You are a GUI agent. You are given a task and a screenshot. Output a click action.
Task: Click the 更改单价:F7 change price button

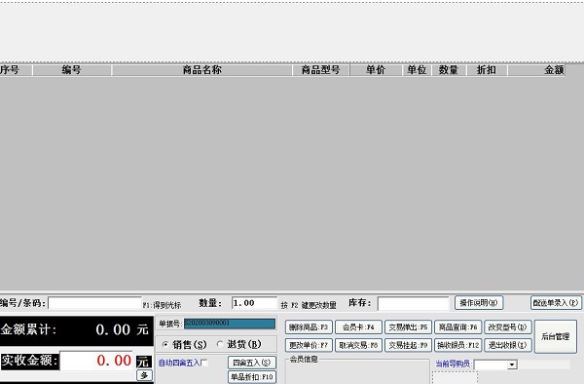pyautogui.click(x=309, y=345)
